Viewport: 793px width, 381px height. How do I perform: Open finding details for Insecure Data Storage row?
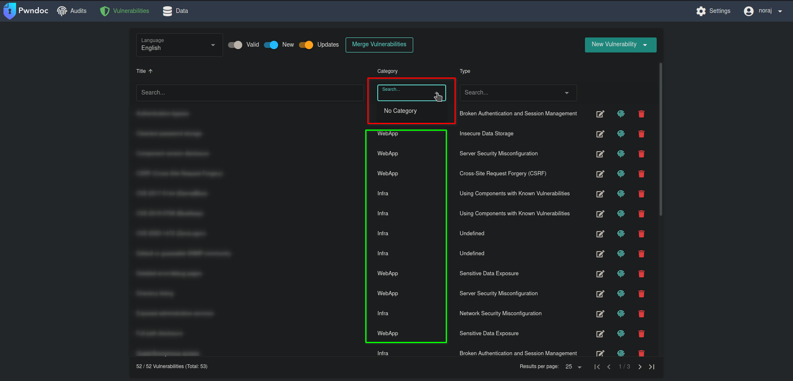click(x=621, y=134)
